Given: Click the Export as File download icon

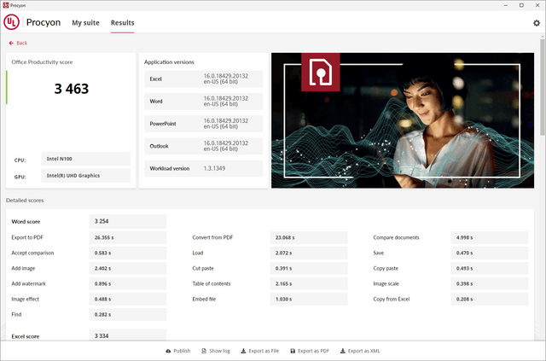Looking at the screenshot, I should coord(243,351).
